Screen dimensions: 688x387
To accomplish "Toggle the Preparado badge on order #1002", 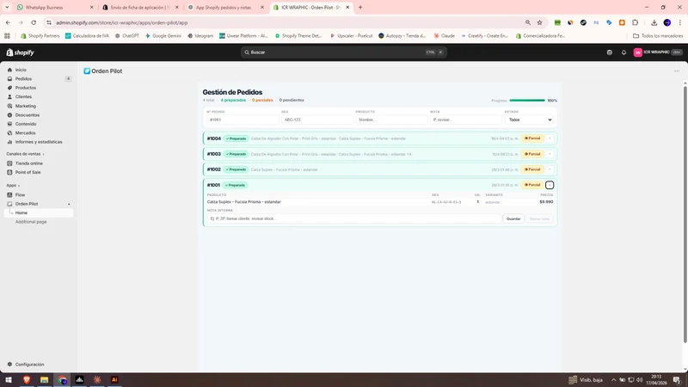I will click(236, 169).
